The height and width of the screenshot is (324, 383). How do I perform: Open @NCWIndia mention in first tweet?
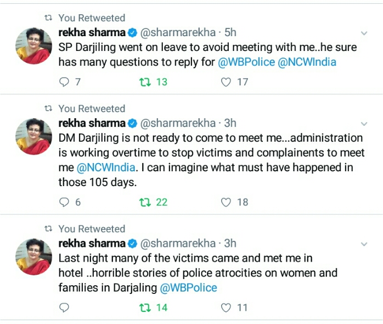point(307,62)
